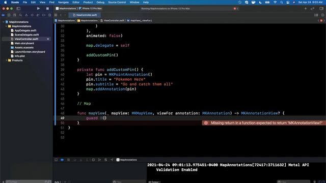Screen dimensions: 326x183
Task: Open SceneDelegate.swift in navigator
Action: coord(26,35)
